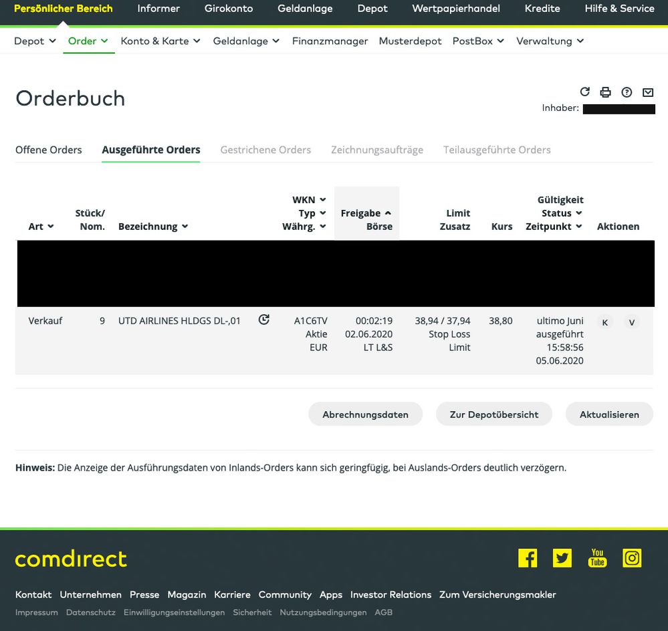Open comdirect Facebook page icon
Screen dimensions: 668x631
click(528, 558)
